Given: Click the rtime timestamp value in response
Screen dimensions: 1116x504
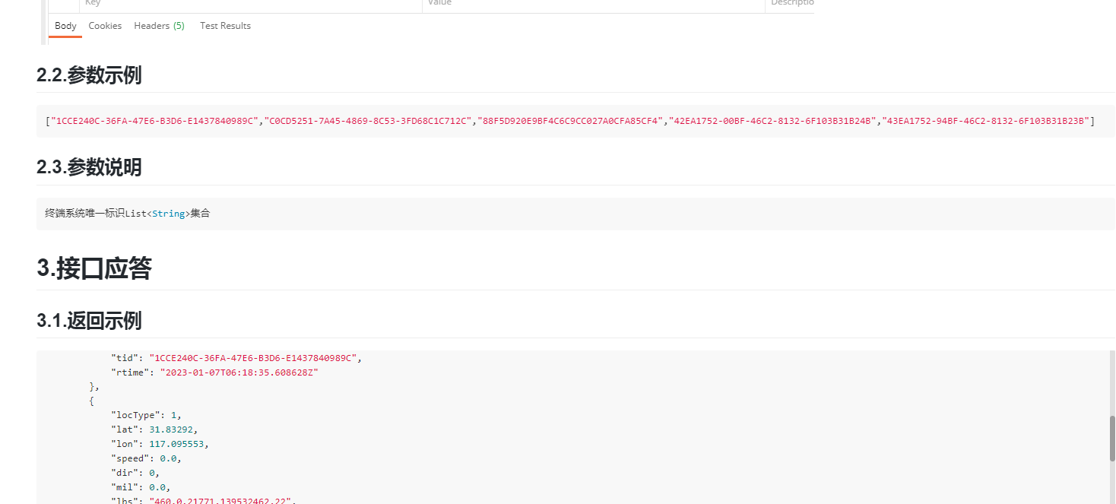Looking at the screenshot, I should click(239, 372).
